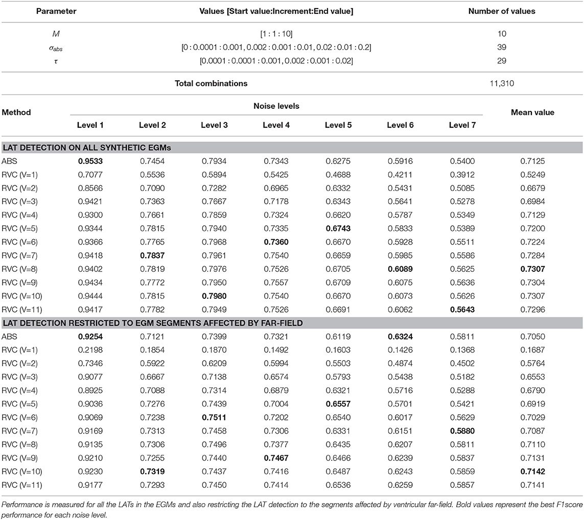The height and width of the screenshot is (520, 584).
Task: Click the σabs parameter label
Action: point(56,48)
